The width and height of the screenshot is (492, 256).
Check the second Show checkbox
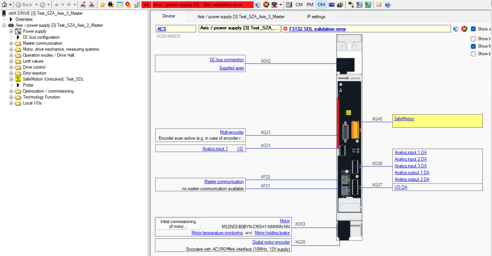pyautogui.click(x=473, y=39)
